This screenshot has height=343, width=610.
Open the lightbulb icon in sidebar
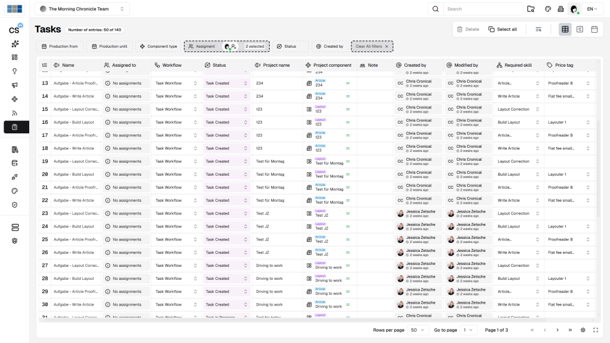15,71
